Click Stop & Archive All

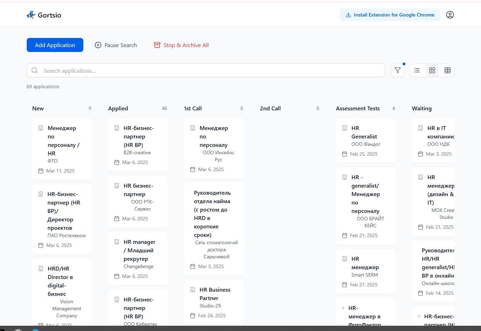pyautogui.click(x=181, y=45)
